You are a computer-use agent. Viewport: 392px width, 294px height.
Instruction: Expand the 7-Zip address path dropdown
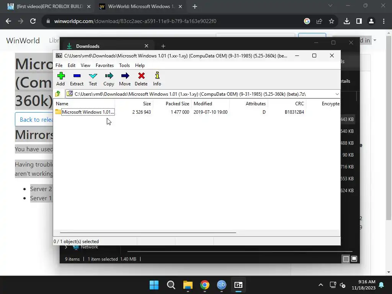[x=337, y=94]
